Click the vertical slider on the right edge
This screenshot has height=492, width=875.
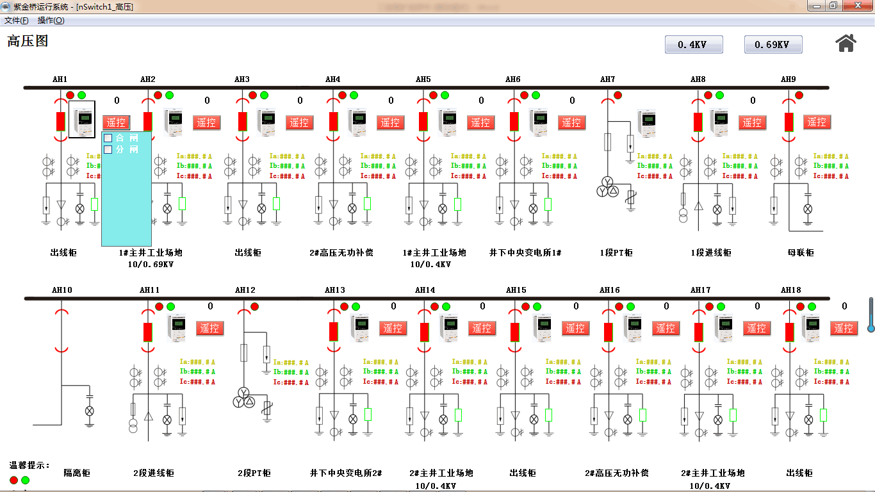pos(871,315)
